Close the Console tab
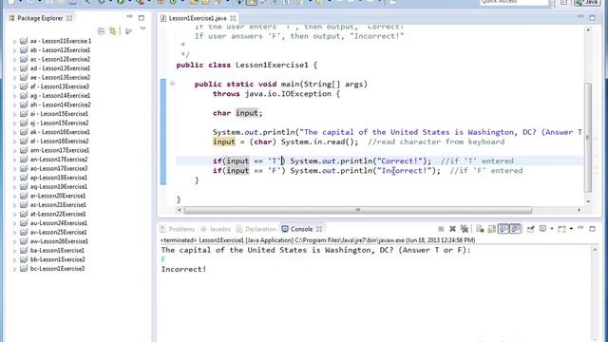The width and height of the screenshot is (608, 342). coord(319,229)
